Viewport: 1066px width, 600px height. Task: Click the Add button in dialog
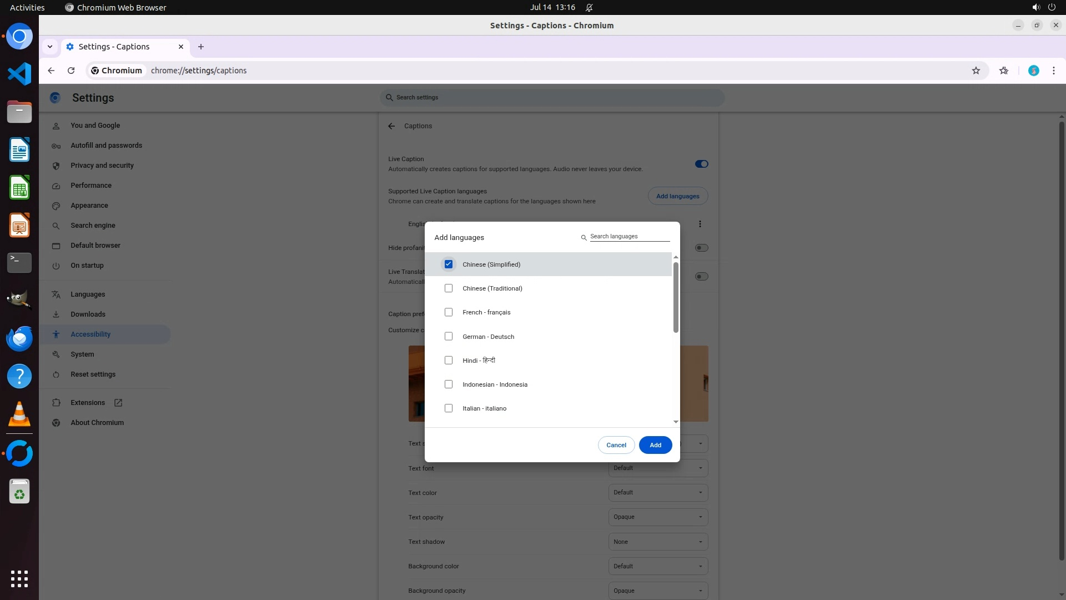[x=655, y=445]
